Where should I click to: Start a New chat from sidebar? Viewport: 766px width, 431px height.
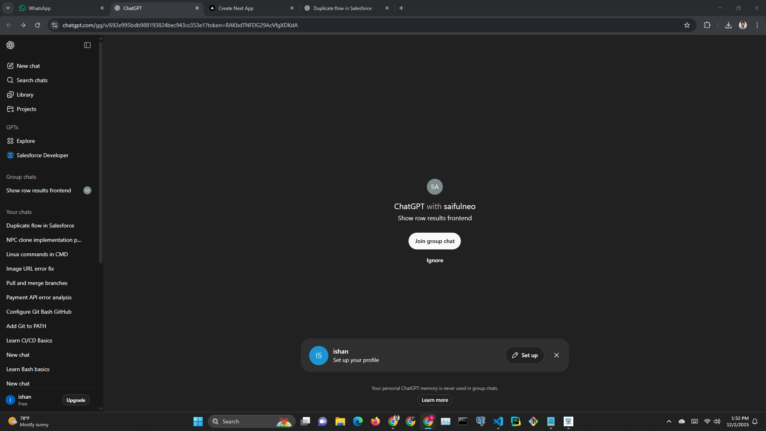tap(28, 66)
